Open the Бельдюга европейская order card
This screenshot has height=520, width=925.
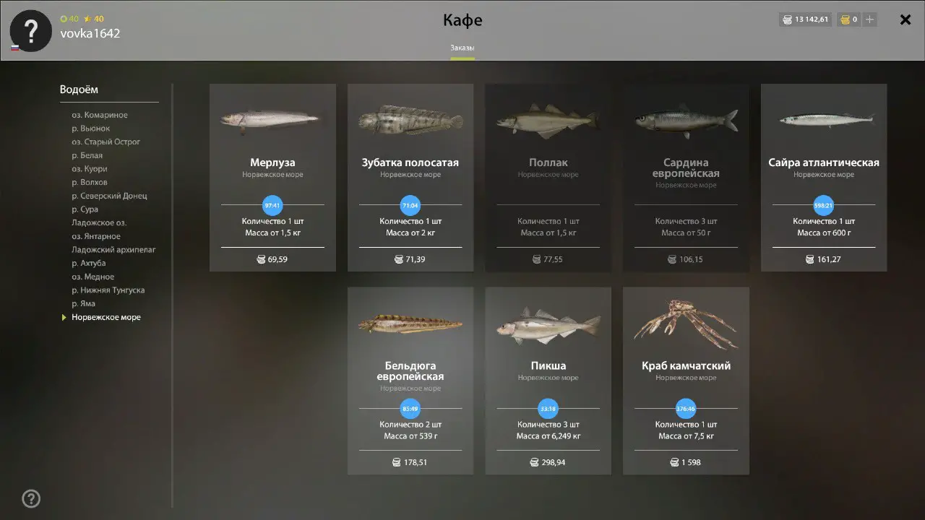[410, 381]
